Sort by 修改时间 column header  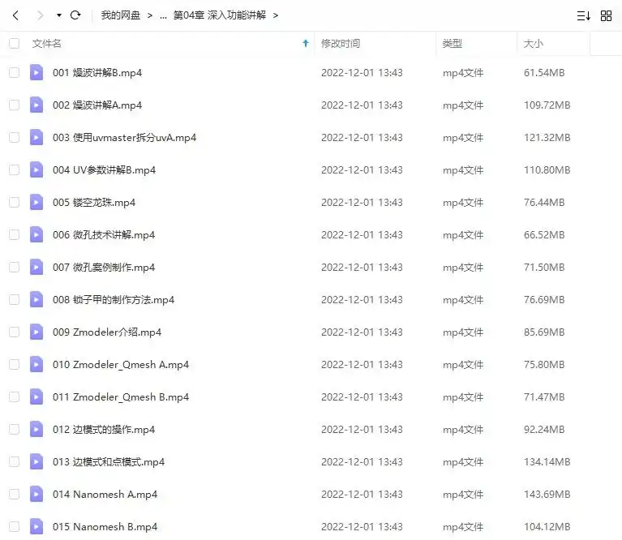coord(341,44)
